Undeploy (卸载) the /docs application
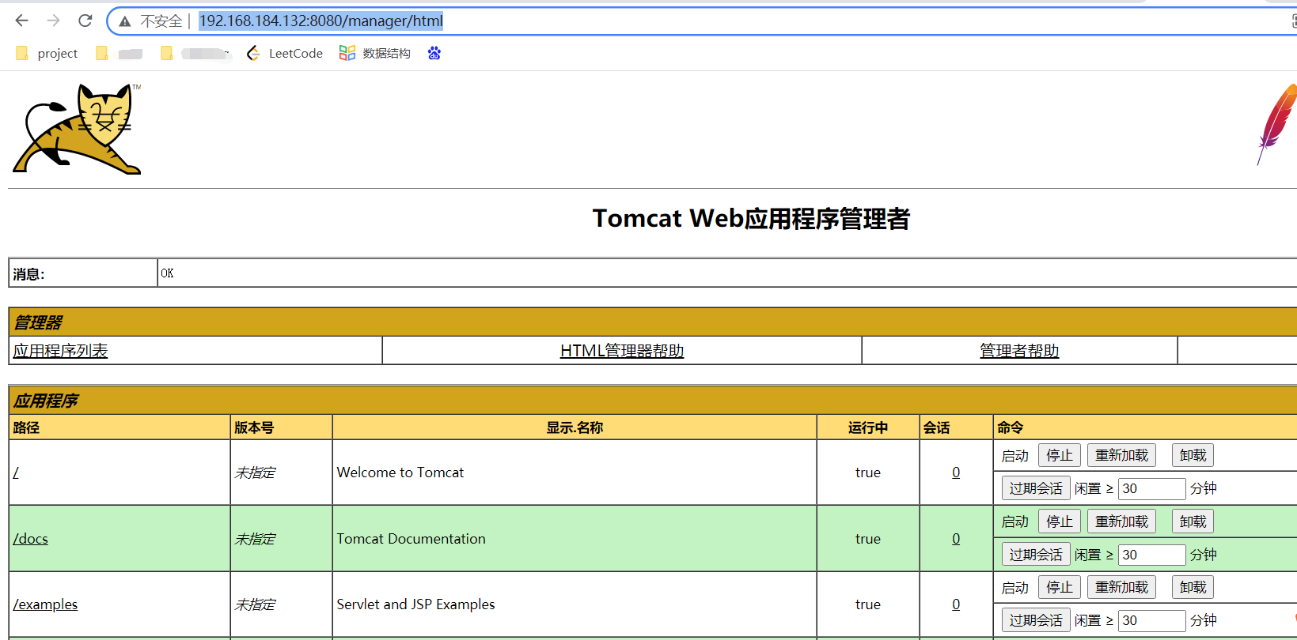Viewport: 1297px width, 640px height. tap(1193, 521)
